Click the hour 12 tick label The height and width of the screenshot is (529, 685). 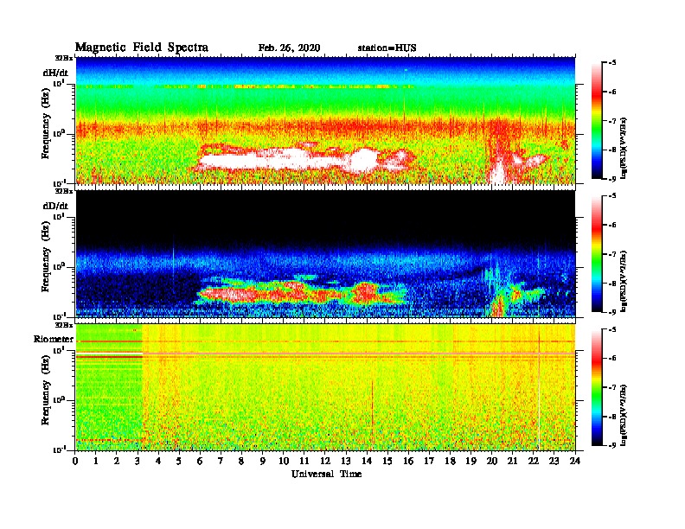[325, 461]
